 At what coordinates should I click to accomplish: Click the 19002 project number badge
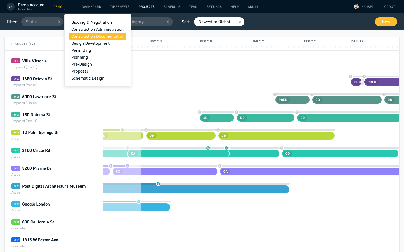pos(16,79)
